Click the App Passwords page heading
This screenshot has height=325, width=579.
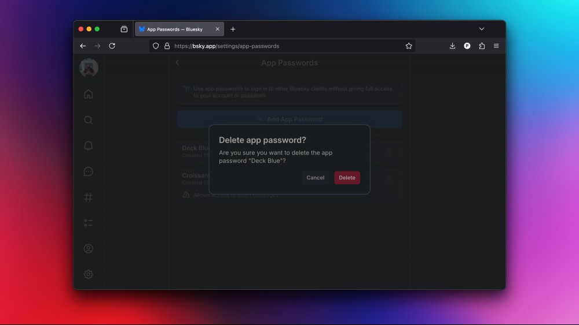tap(289, 62)
